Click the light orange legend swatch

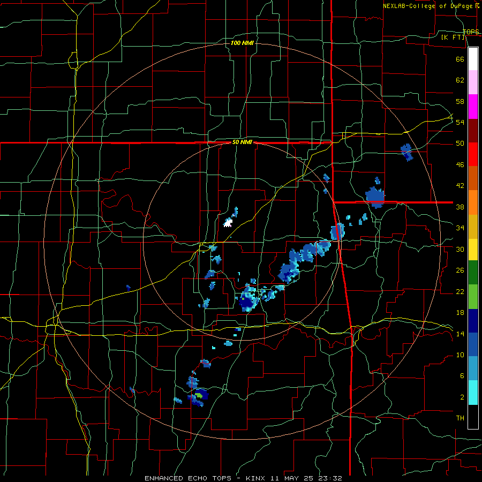[473, 202]
